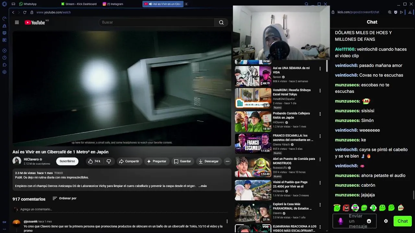
Task: Click the Preguntar button
Action: point(157,161)
